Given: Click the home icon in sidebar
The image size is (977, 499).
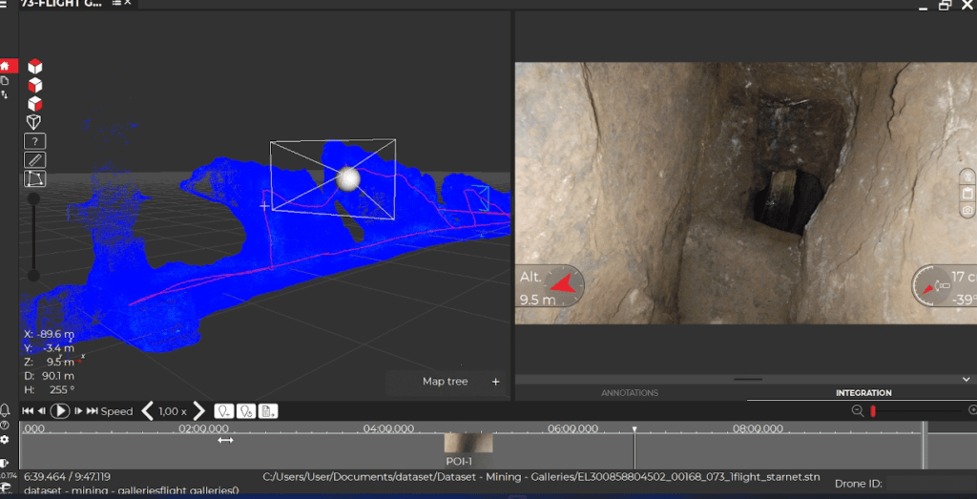Looking at the screenshot, I should click(5, 66).
